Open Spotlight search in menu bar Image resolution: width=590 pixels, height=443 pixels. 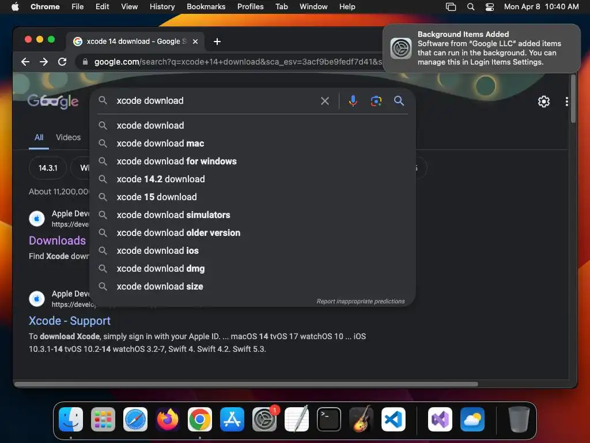point(471,7)
